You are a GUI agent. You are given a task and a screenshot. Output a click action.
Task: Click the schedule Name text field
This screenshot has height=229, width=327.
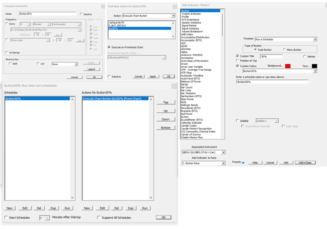(x=47, y=14)
